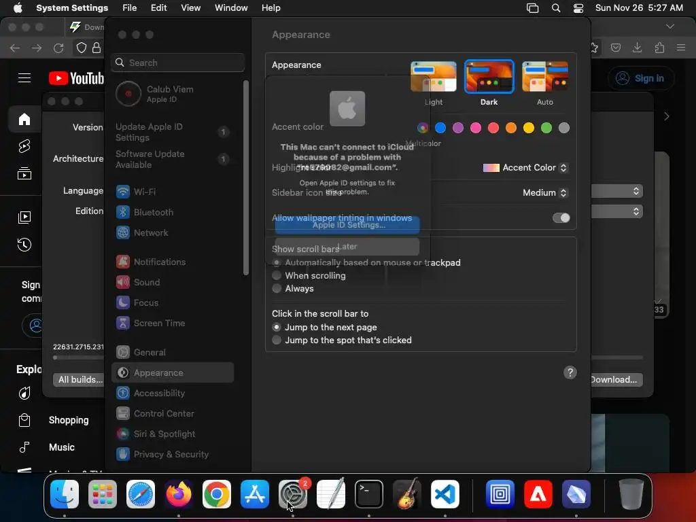Open Control Center in menu bar
The width and height of the screenshot is (696, 522).
click(x=578, y=7)
